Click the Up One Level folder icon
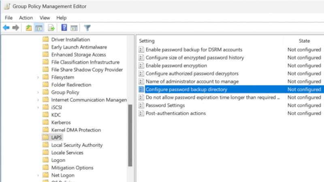Viewport: 324px width, 182px height. [28, 28]
